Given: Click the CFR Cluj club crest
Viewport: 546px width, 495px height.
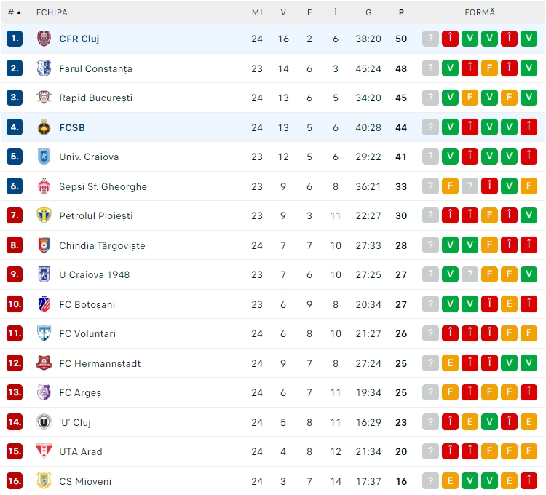Looking at the screenshot, I should pyautogui.click(x=44, y=39).
